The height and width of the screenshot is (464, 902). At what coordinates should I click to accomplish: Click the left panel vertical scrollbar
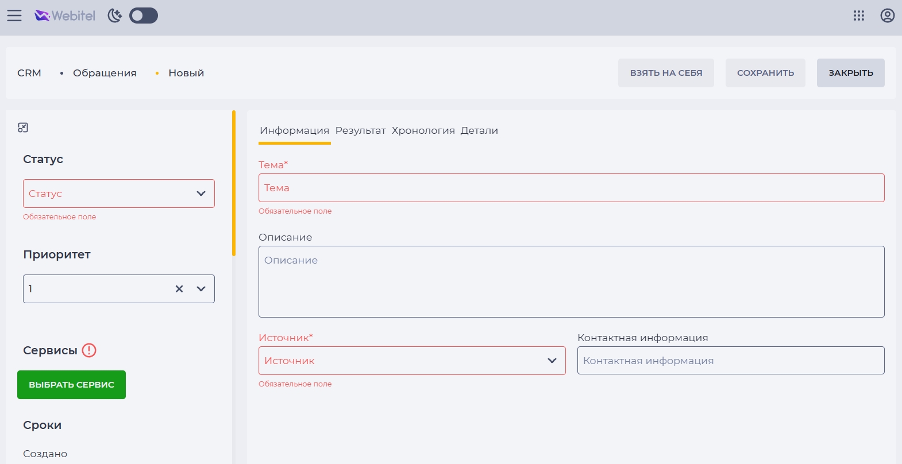(234, 183)
